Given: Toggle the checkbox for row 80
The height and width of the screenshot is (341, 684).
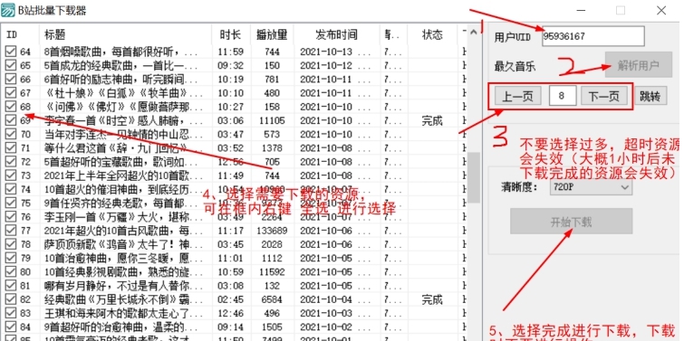Looking at the screenshot, I should click(x=11, y=271).
